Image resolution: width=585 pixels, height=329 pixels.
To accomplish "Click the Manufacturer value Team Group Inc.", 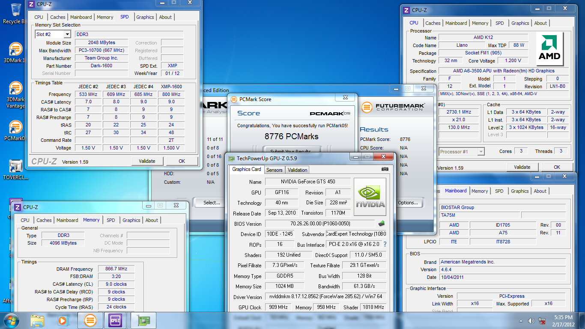I will tap(101, 58).
